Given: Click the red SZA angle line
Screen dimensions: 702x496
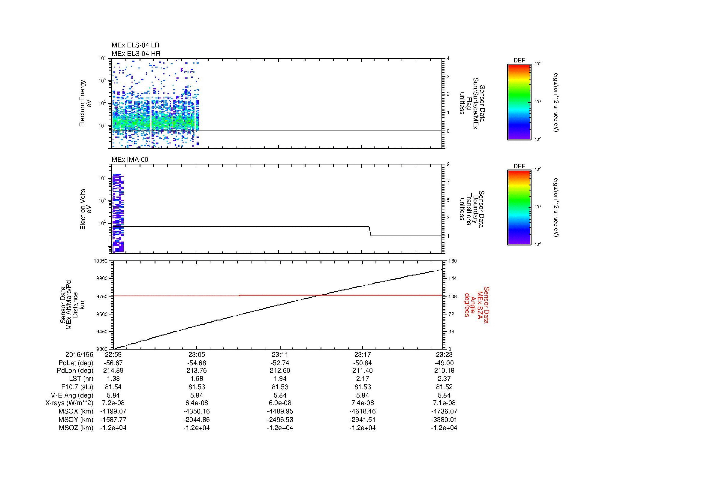Looking at the screenshot, I should tap(278, 295).
